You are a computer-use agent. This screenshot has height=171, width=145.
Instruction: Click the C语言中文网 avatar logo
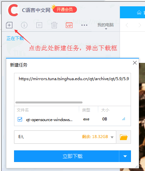click(x=13, y=10)
